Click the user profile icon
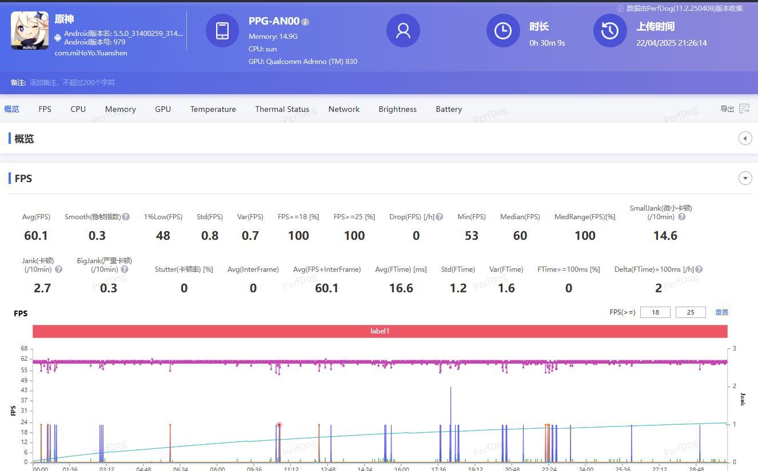This screenshot has width=758, height=471. tap(403, 30)
